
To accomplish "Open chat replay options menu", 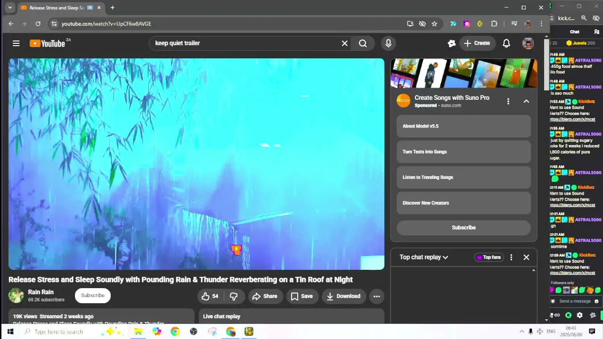I will coord(511,257).
